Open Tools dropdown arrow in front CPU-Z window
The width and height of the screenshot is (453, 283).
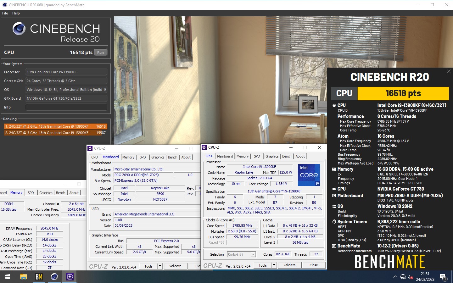tap(274, 265)
